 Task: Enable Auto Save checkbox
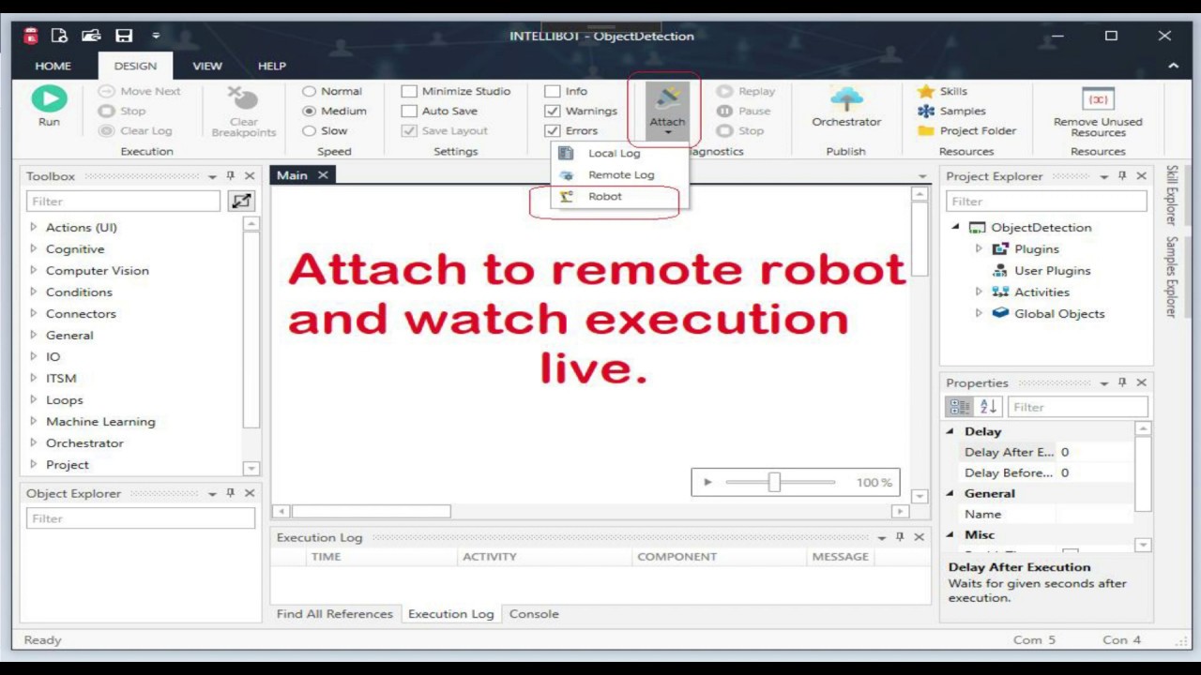409,111
